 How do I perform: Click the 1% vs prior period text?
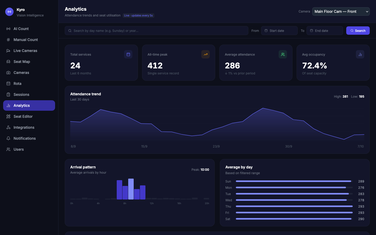tap(240, 73)
